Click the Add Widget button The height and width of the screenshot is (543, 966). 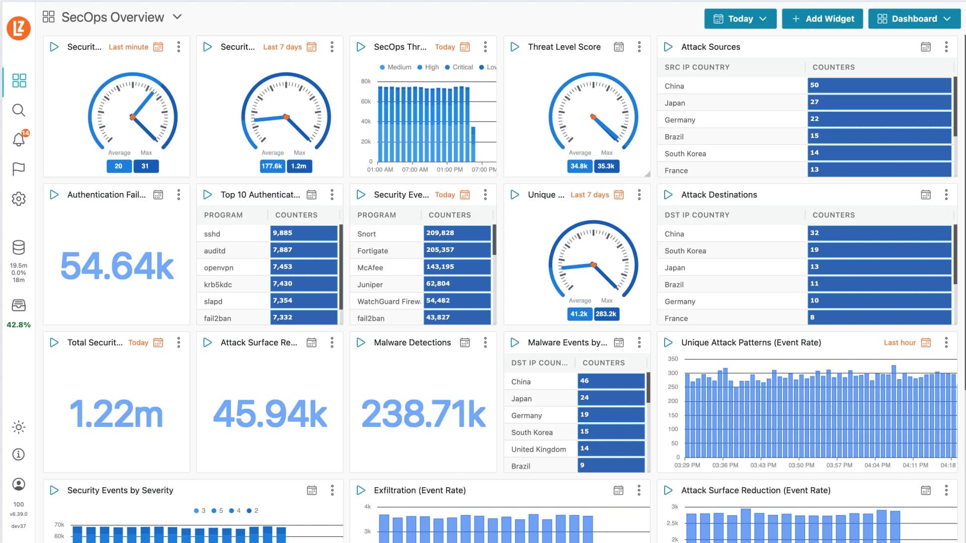point(822,19)
